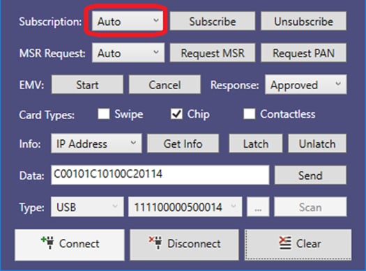Screen dimensions: 366x271
Task: Click the Request MSR button
Action: coord(213,53)
